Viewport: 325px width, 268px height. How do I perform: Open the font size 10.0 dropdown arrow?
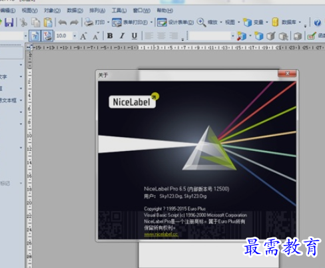[75, 36]
